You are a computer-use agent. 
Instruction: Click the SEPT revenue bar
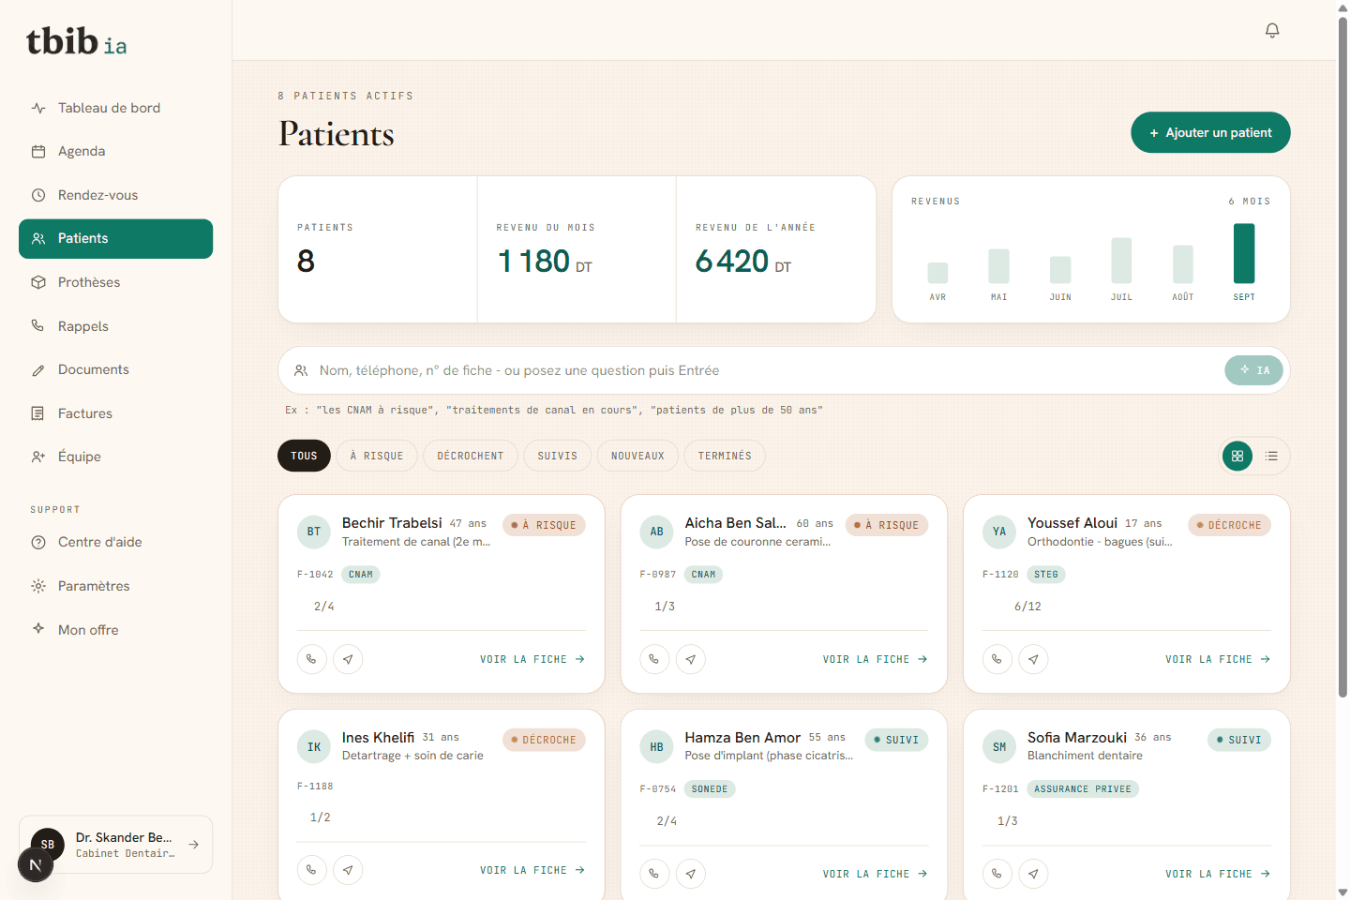1244,253
